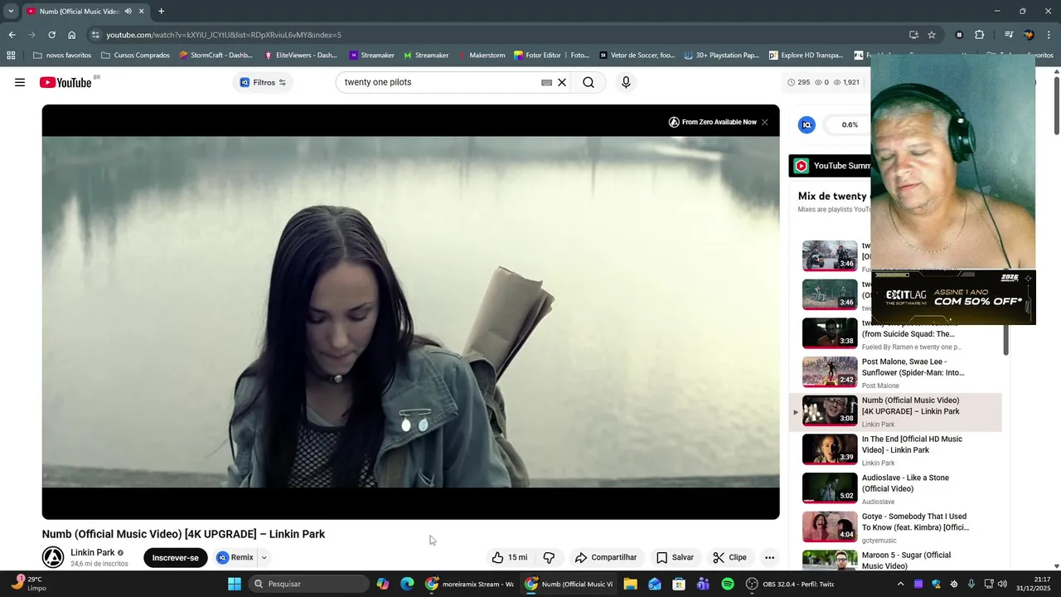This screenshot has width=1061, height=597.
Task: Create a clip with the Clipe button
Action: tap(730, 557)
